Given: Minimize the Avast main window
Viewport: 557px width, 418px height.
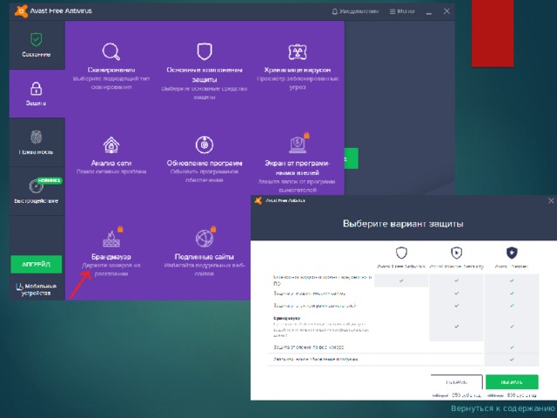Looking at the screenshot, I should (429, 11).
